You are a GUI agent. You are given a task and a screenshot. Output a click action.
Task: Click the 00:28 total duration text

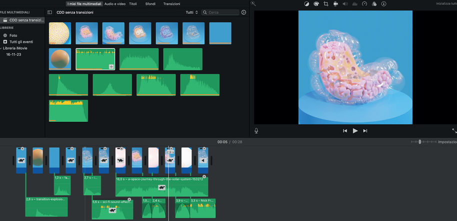[x=237, y=142]
